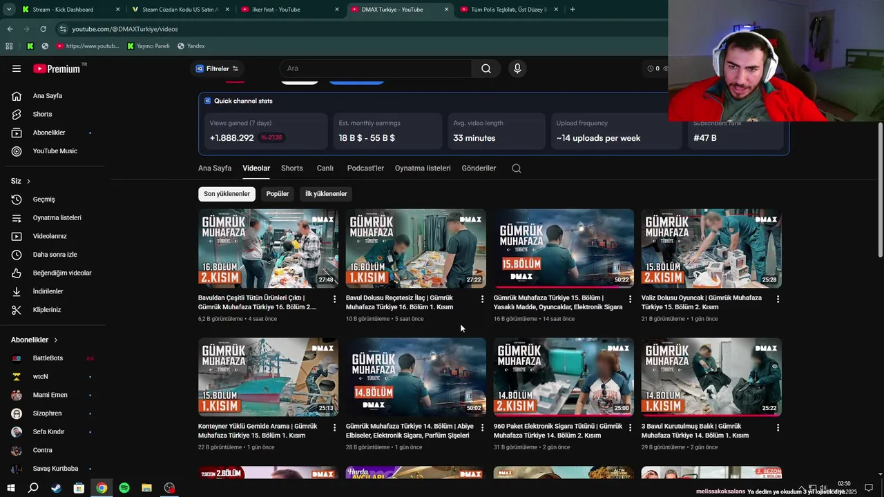Open options menu for Bavul Dolusu Reçetesiz İlaç video

482,299
